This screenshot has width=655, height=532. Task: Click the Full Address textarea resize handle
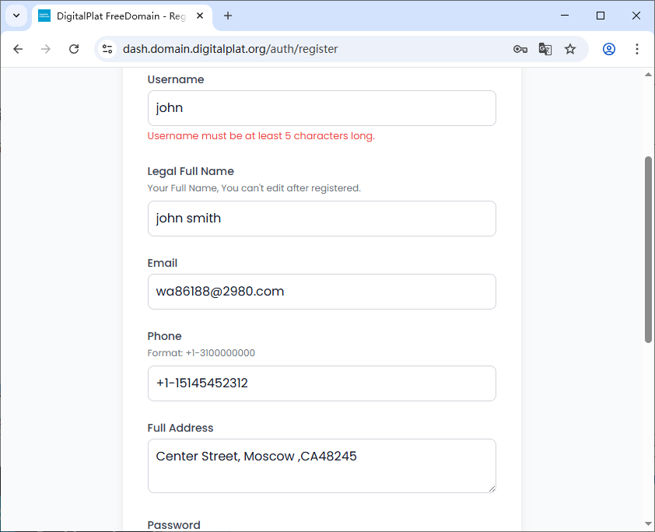tap(492, 488)
